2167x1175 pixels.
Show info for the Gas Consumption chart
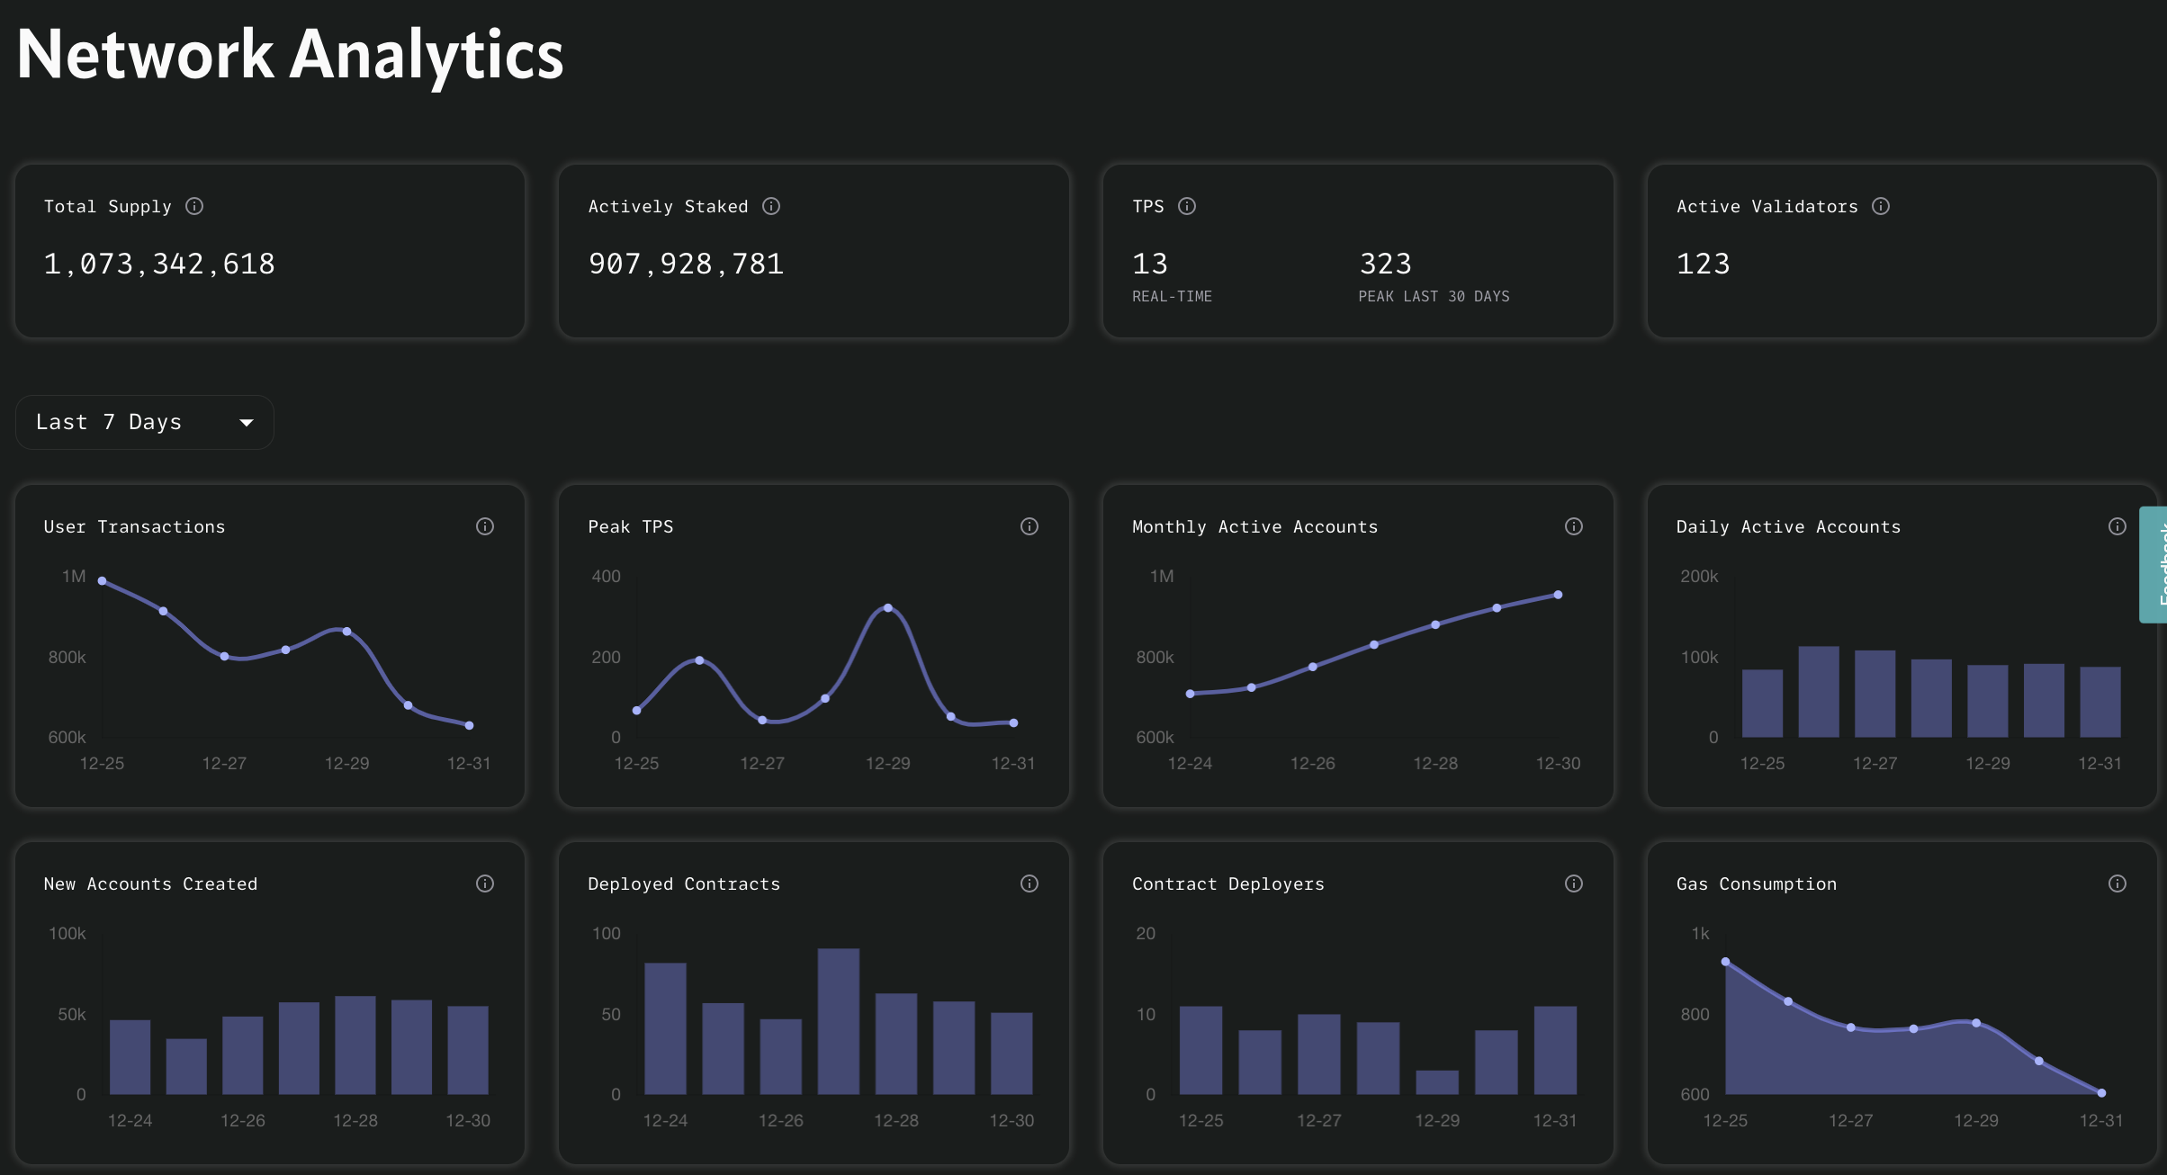pos(2118,883)
